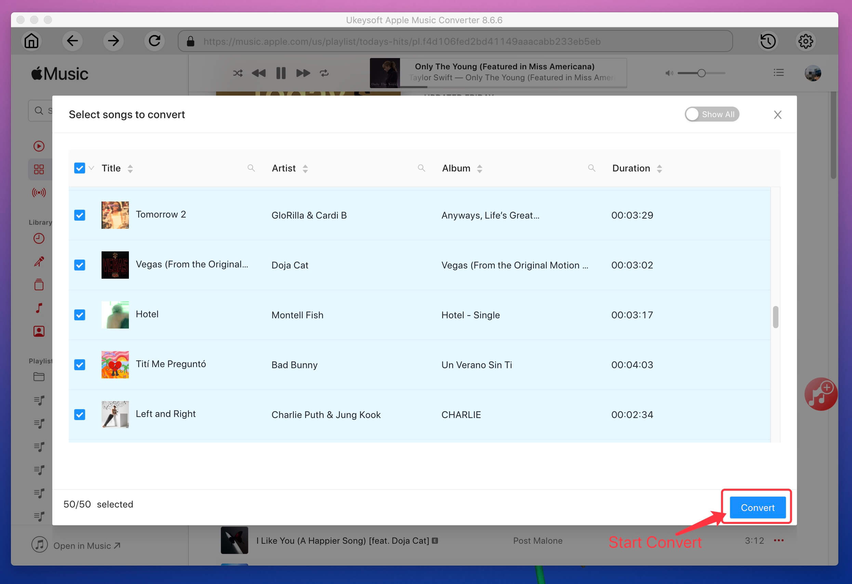Click the Library recent activity icon
This screenshot has height=584, width=852.
(x=39, y=238)
